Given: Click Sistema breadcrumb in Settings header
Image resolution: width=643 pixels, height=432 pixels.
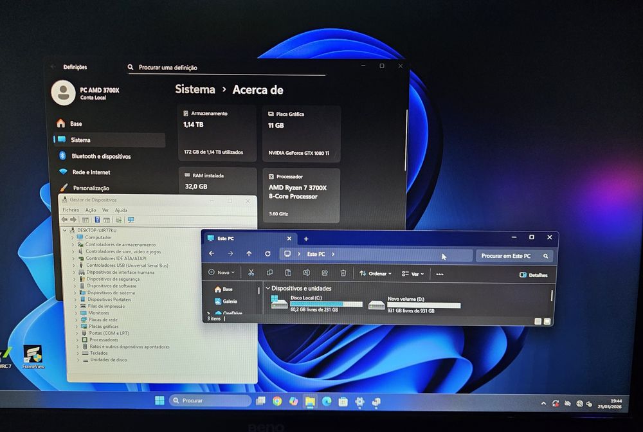Looking at the screenshot, I should [x=195, y=89].
